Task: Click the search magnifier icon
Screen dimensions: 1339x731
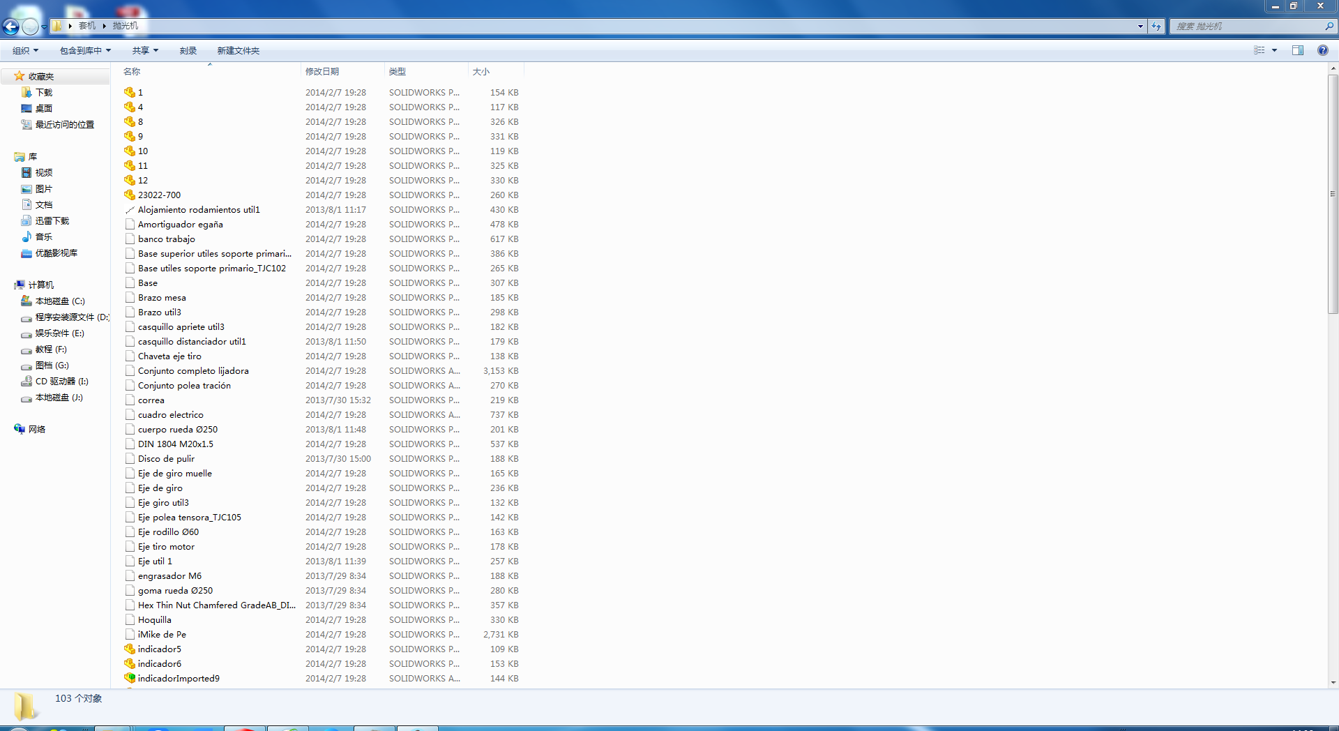Action: coord(1329,26)
